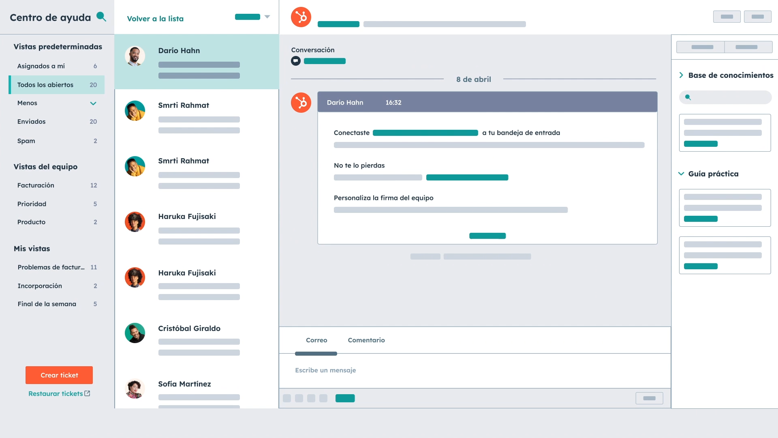Open dropdown arrow next to Volver a la lista
This screenshot has width=778, height=438.
point(267,17)
